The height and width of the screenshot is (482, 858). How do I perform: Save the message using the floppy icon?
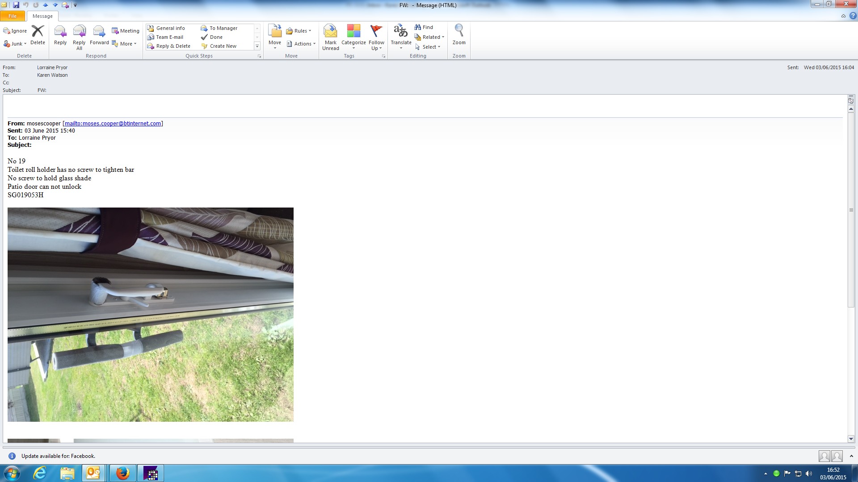click(x=16, y=5)
